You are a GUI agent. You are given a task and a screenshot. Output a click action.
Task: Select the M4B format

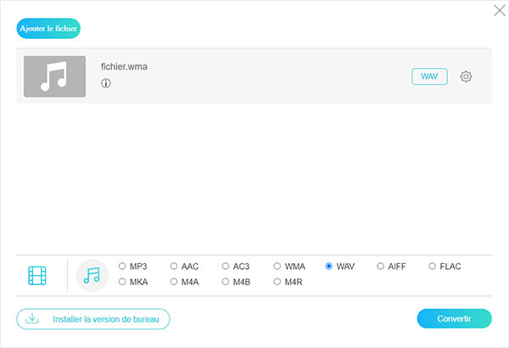[x=226, y=282]
